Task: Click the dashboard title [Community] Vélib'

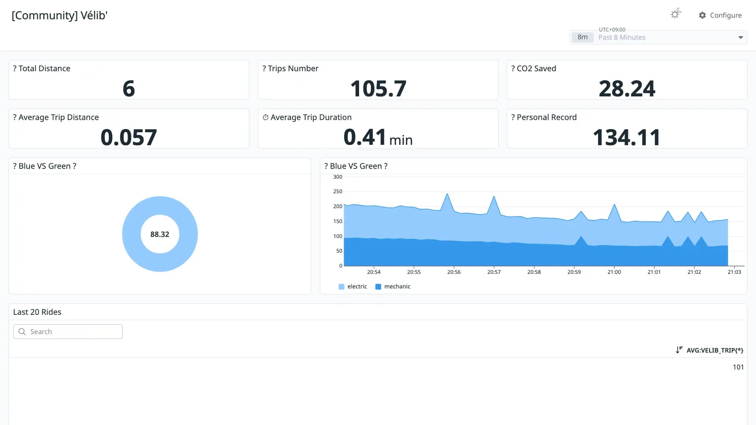Action: [x=59, y=15]
